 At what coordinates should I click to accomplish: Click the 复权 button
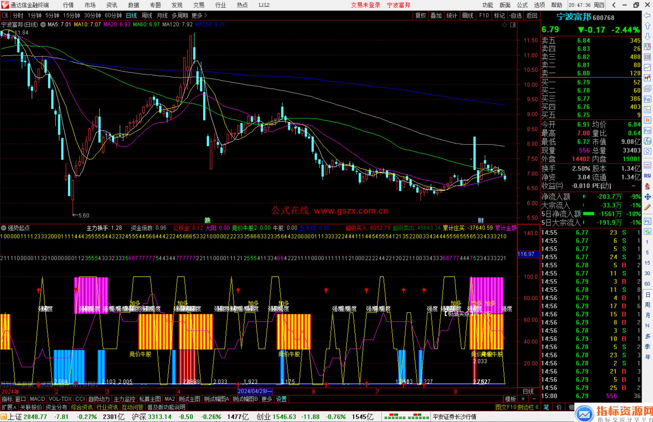click(x=421, y=15)
